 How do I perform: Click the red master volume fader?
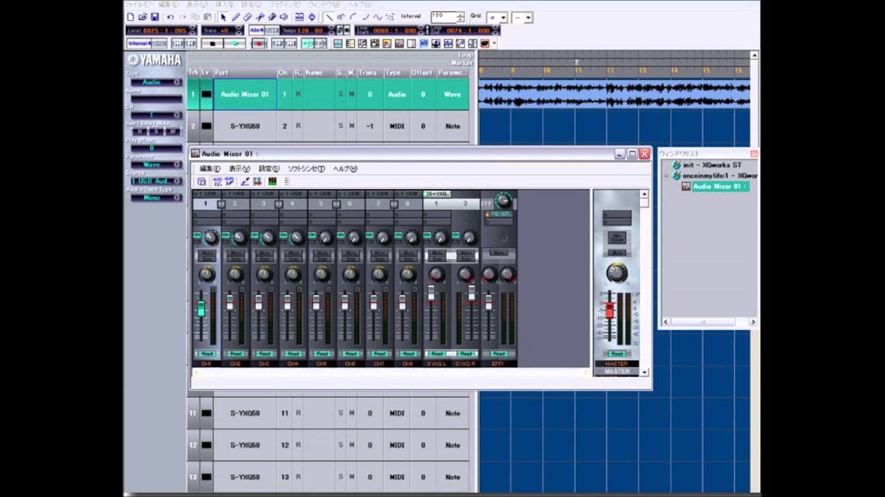coord(610,310)
